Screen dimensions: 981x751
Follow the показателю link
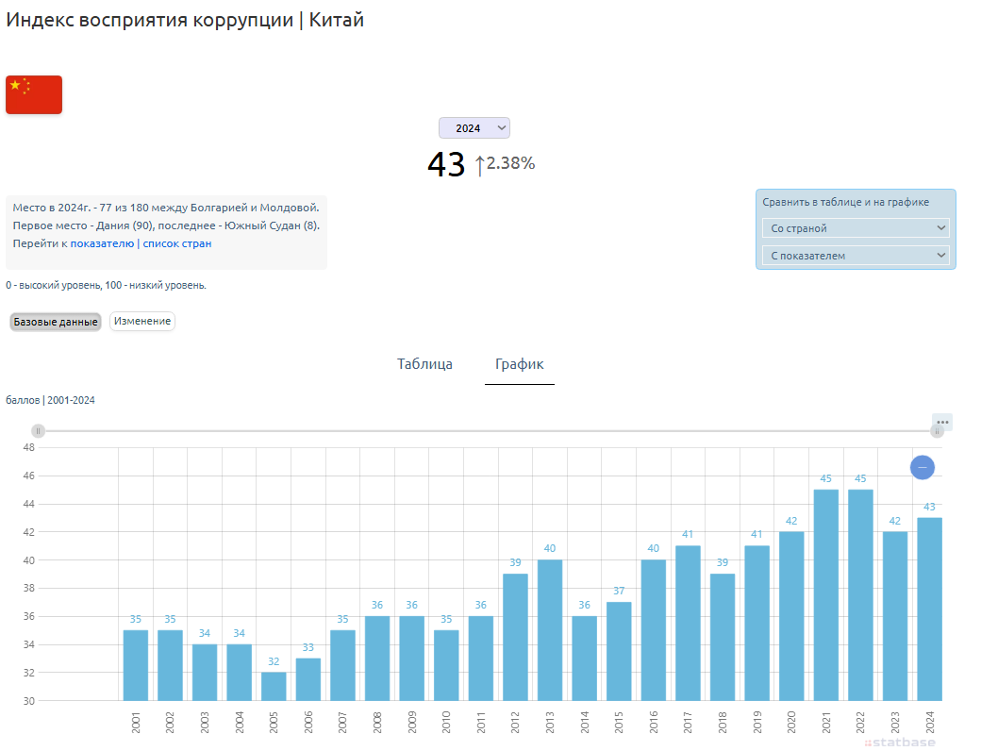(102, 243)
